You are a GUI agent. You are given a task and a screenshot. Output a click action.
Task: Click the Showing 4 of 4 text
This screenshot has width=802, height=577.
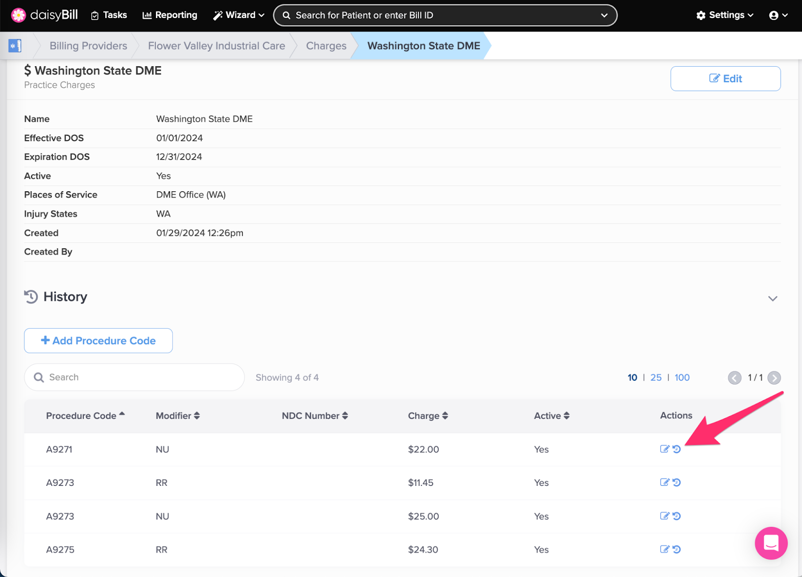pyautogui.click(x=287, y=378)
